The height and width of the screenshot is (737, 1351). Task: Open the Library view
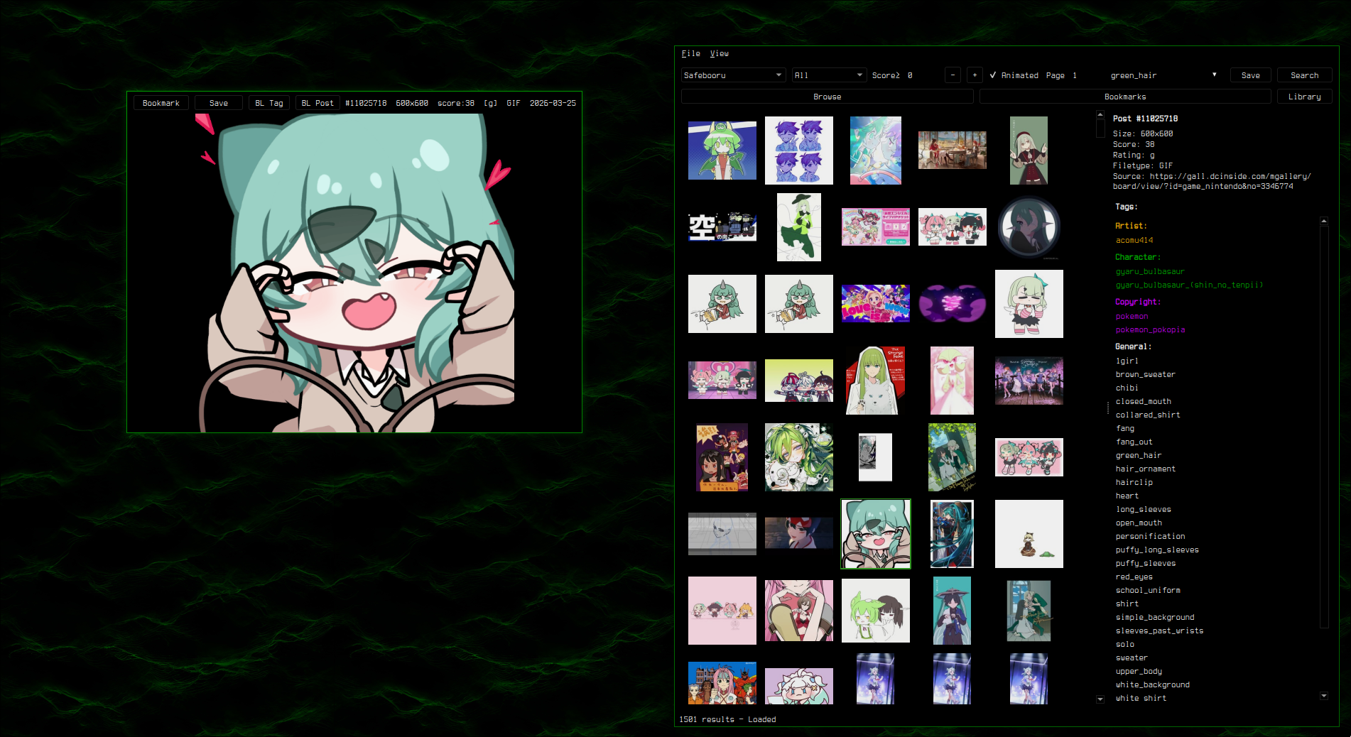tap(1304, 96)
